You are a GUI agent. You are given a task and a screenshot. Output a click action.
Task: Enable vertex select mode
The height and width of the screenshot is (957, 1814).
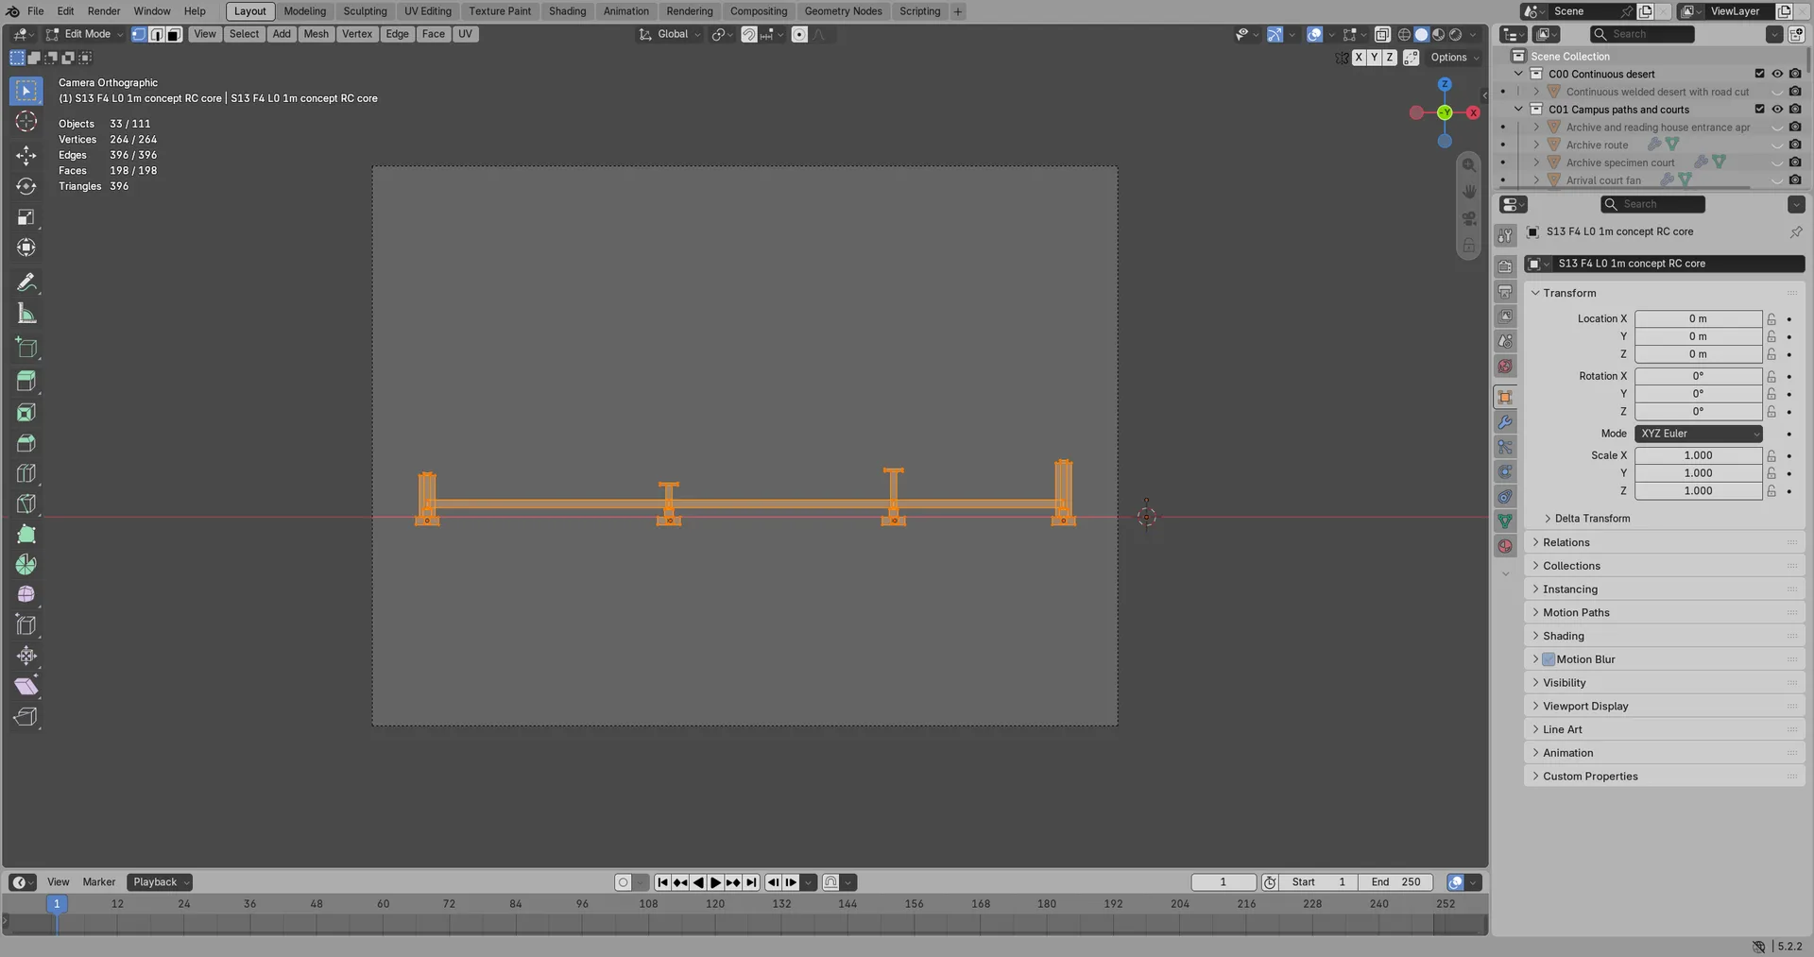139,34
